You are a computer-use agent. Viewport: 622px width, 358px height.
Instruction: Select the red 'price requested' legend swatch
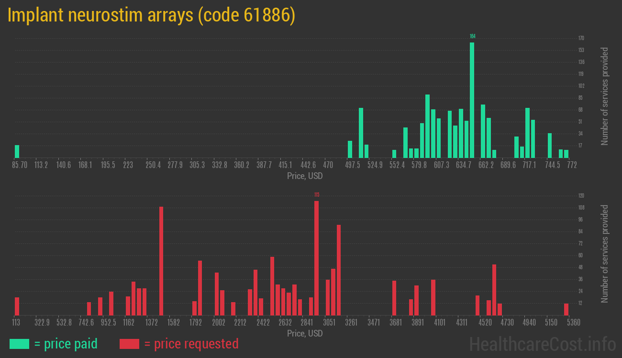(128, 344)
